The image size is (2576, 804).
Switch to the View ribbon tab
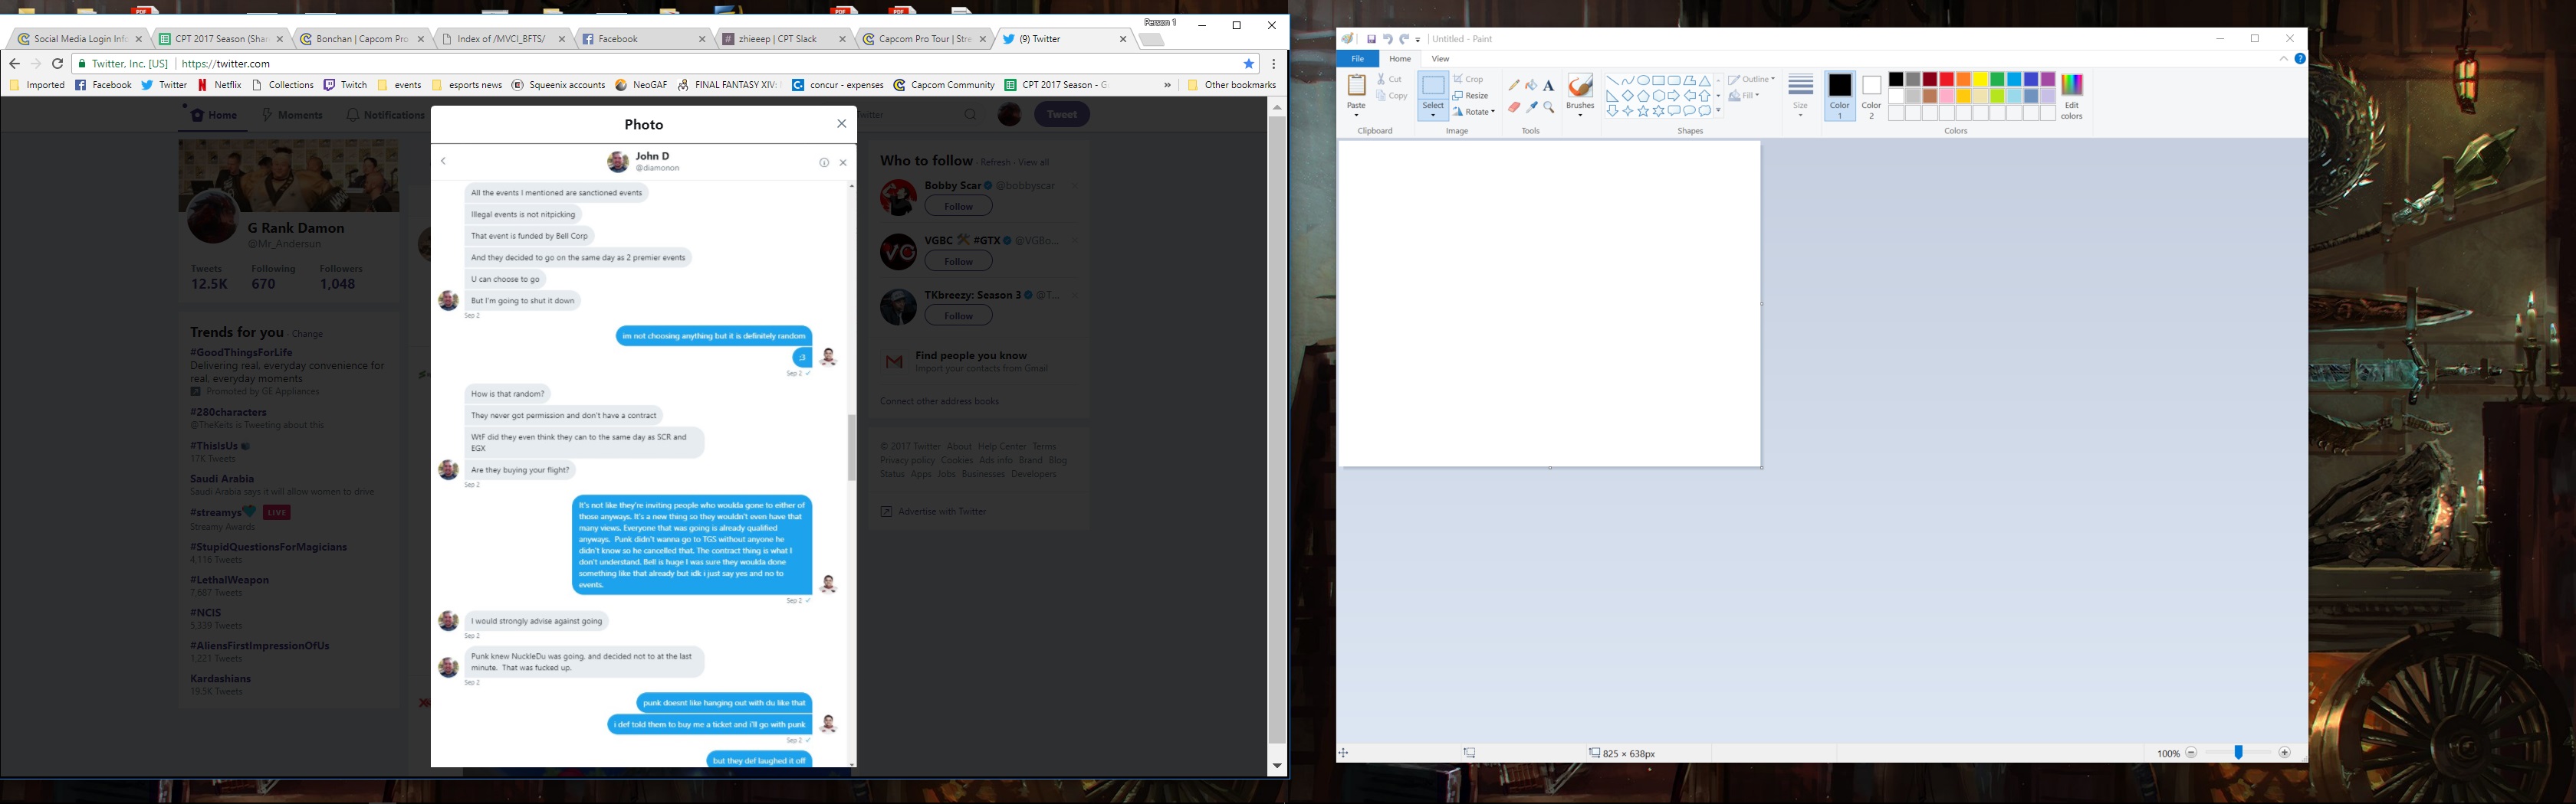pos(1440,59)
